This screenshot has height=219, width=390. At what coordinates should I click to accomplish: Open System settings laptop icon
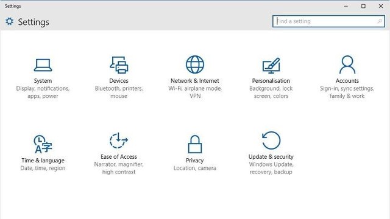[x=43, y=65]
